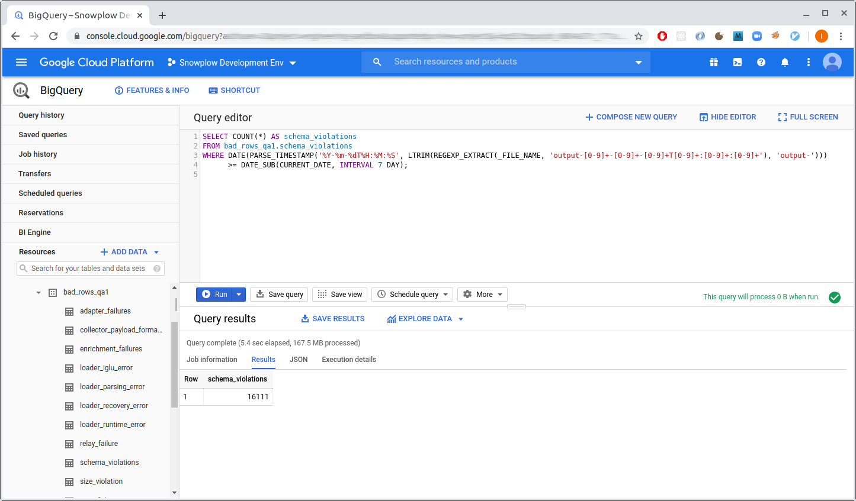Image resolution: width=856 pixels, height=501 pixels.
Task: Click the search field for tables and datasets
Action: pos(90,268)
